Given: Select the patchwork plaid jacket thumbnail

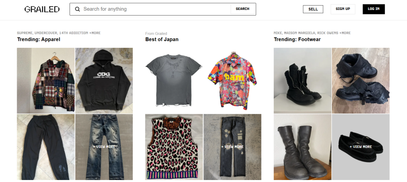Looking at the screenshot, I should (x=46, y=80).
